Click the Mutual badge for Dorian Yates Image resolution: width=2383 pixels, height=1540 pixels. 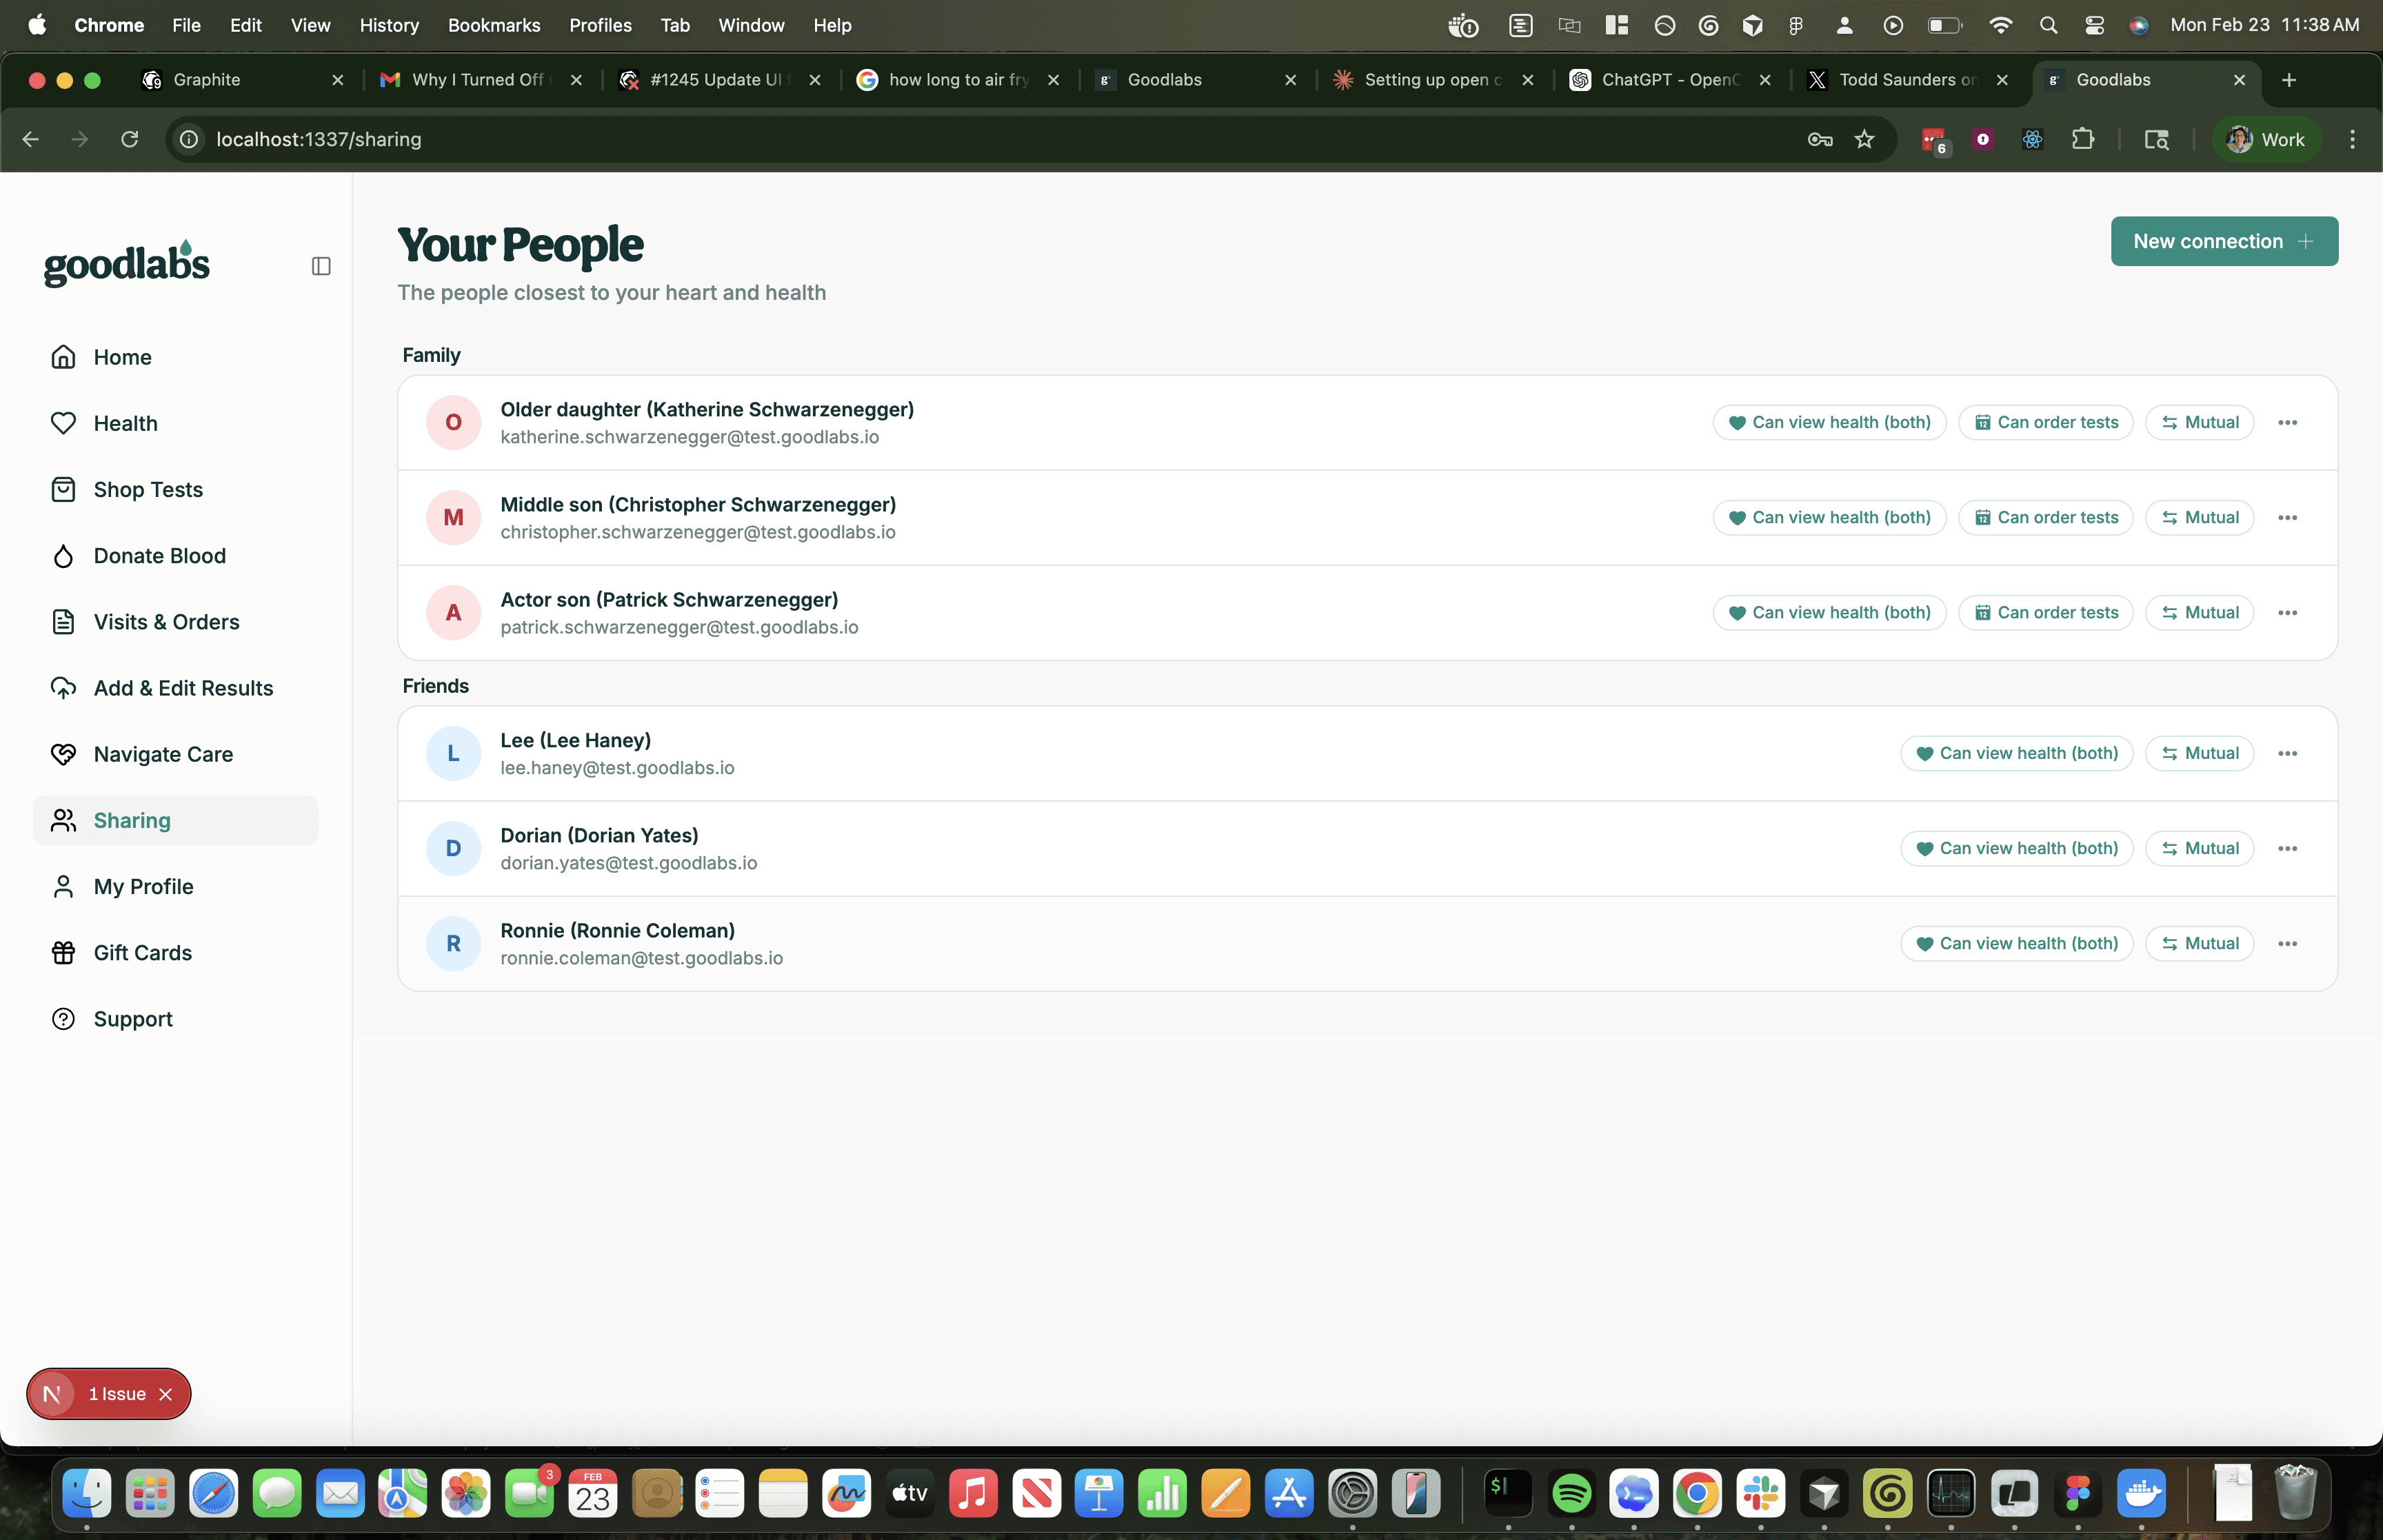pos(2199,849)
